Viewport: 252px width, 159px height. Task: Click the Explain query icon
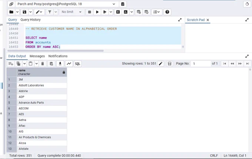(x=118, y=12)
